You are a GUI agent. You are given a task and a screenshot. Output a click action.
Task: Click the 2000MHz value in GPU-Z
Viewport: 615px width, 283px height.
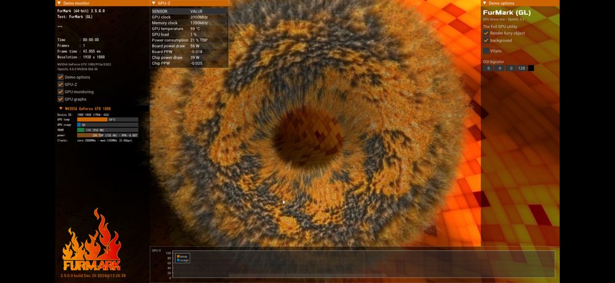tap(199, 17)
